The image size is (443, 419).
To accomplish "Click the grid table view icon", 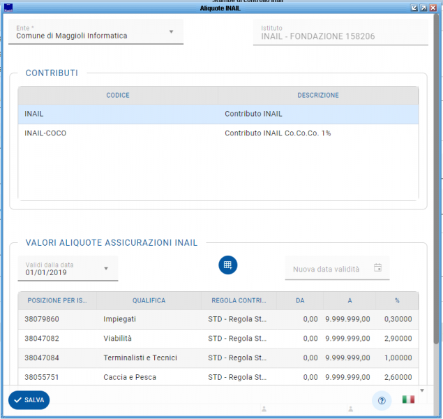I will 228,265.
